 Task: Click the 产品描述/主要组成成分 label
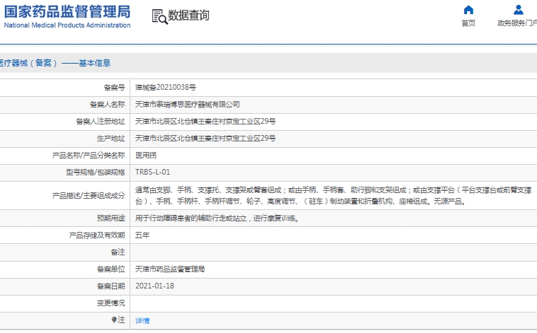click(89, 196)
